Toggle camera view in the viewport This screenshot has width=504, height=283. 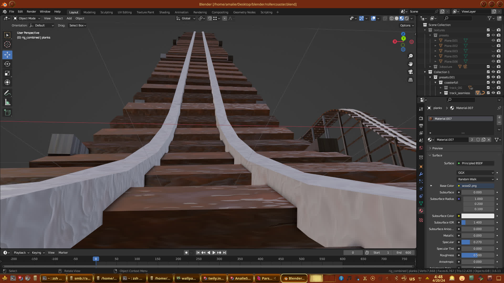(x=411, y=72)
